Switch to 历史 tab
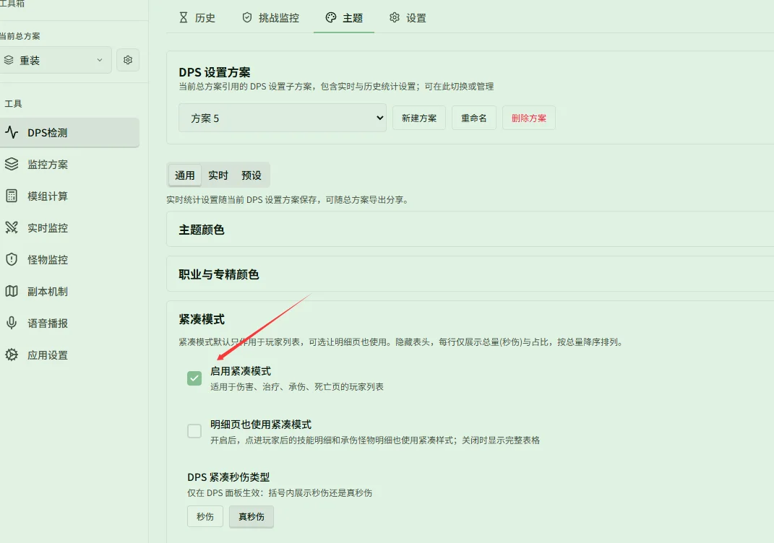This screenshot has width=774, height=543. (x=197, y=18)
